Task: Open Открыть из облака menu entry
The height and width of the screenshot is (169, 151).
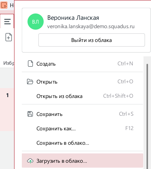Action: tap(83, 96)
